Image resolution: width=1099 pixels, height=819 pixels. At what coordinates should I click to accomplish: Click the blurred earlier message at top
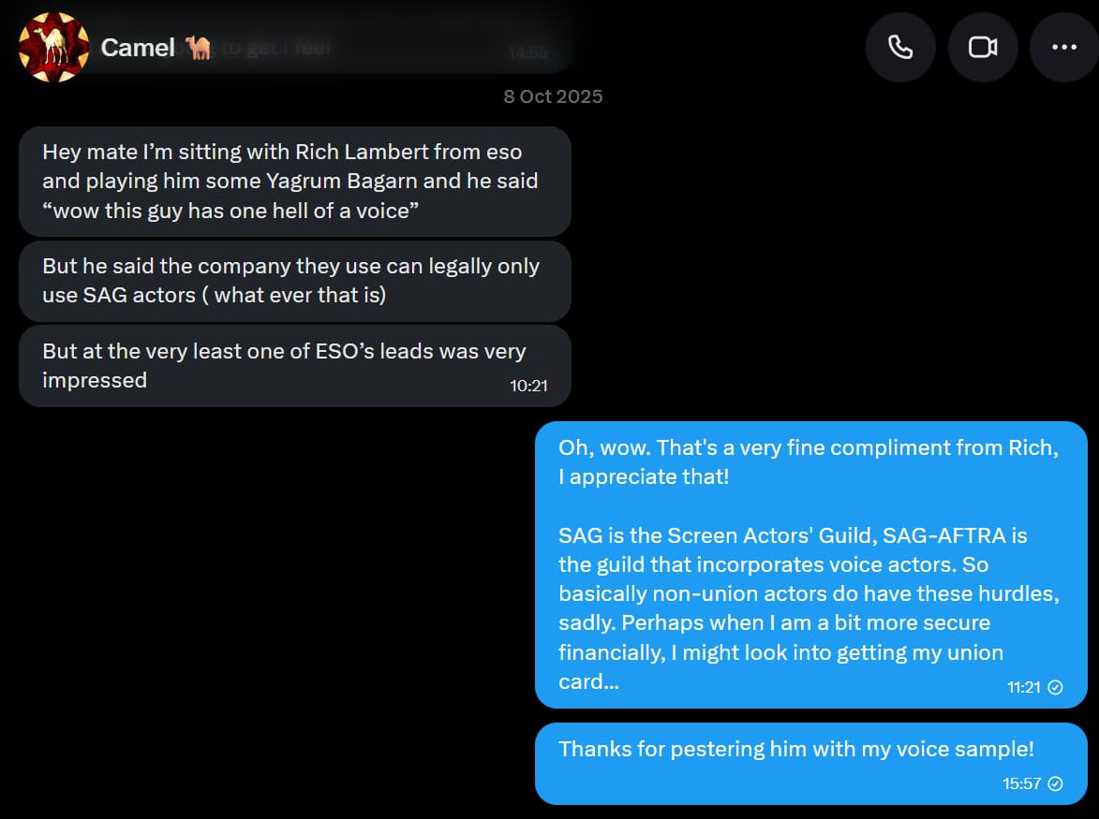click(x=281, y=49)
